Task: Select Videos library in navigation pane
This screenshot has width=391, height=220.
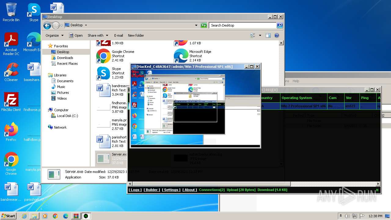Action: click(x=62, y=98)
